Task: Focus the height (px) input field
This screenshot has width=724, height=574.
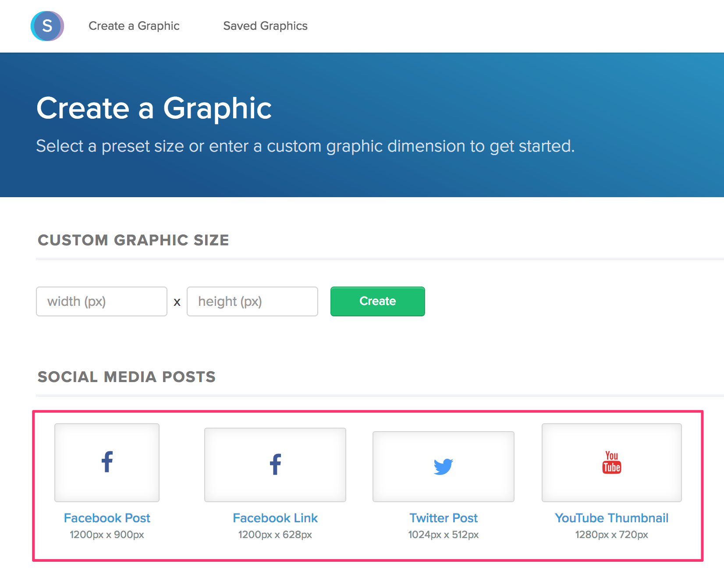Action: [252, 301]
